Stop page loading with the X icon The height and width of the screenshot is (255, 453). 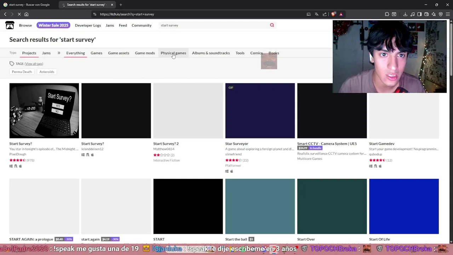(x=19, y=14)
